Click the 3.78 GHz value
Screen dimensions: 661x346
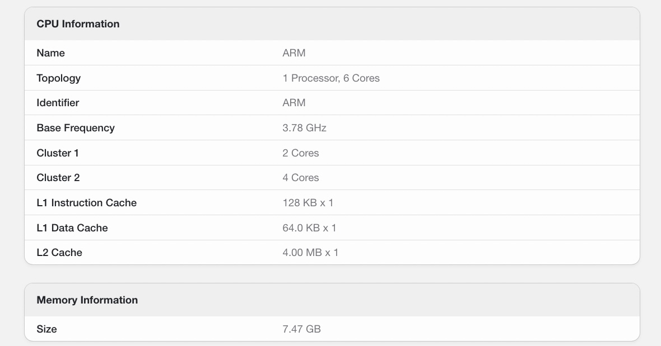[304, 128]
